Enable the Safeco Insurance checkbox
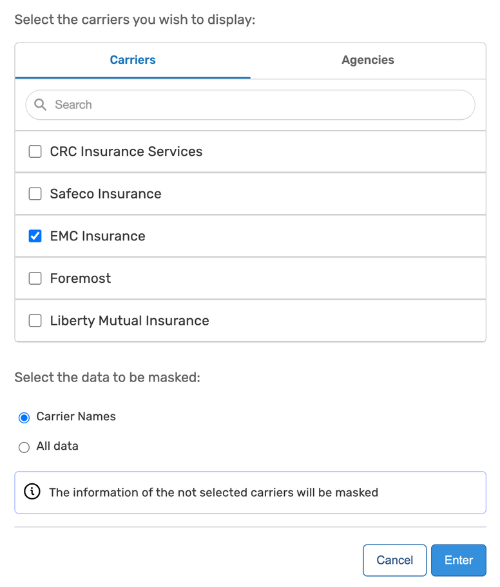Screen dimensions: 500x587 [35, 194]
